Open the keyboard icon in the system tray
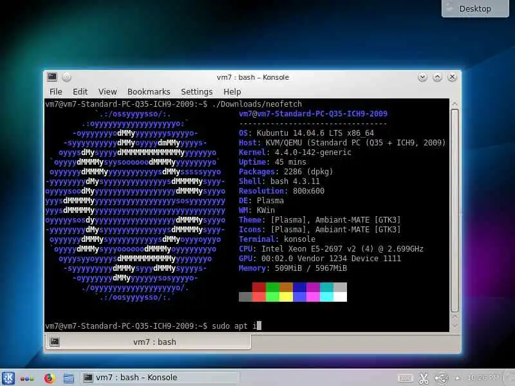The width and height of the screenshot is (515, 386). 406,378
